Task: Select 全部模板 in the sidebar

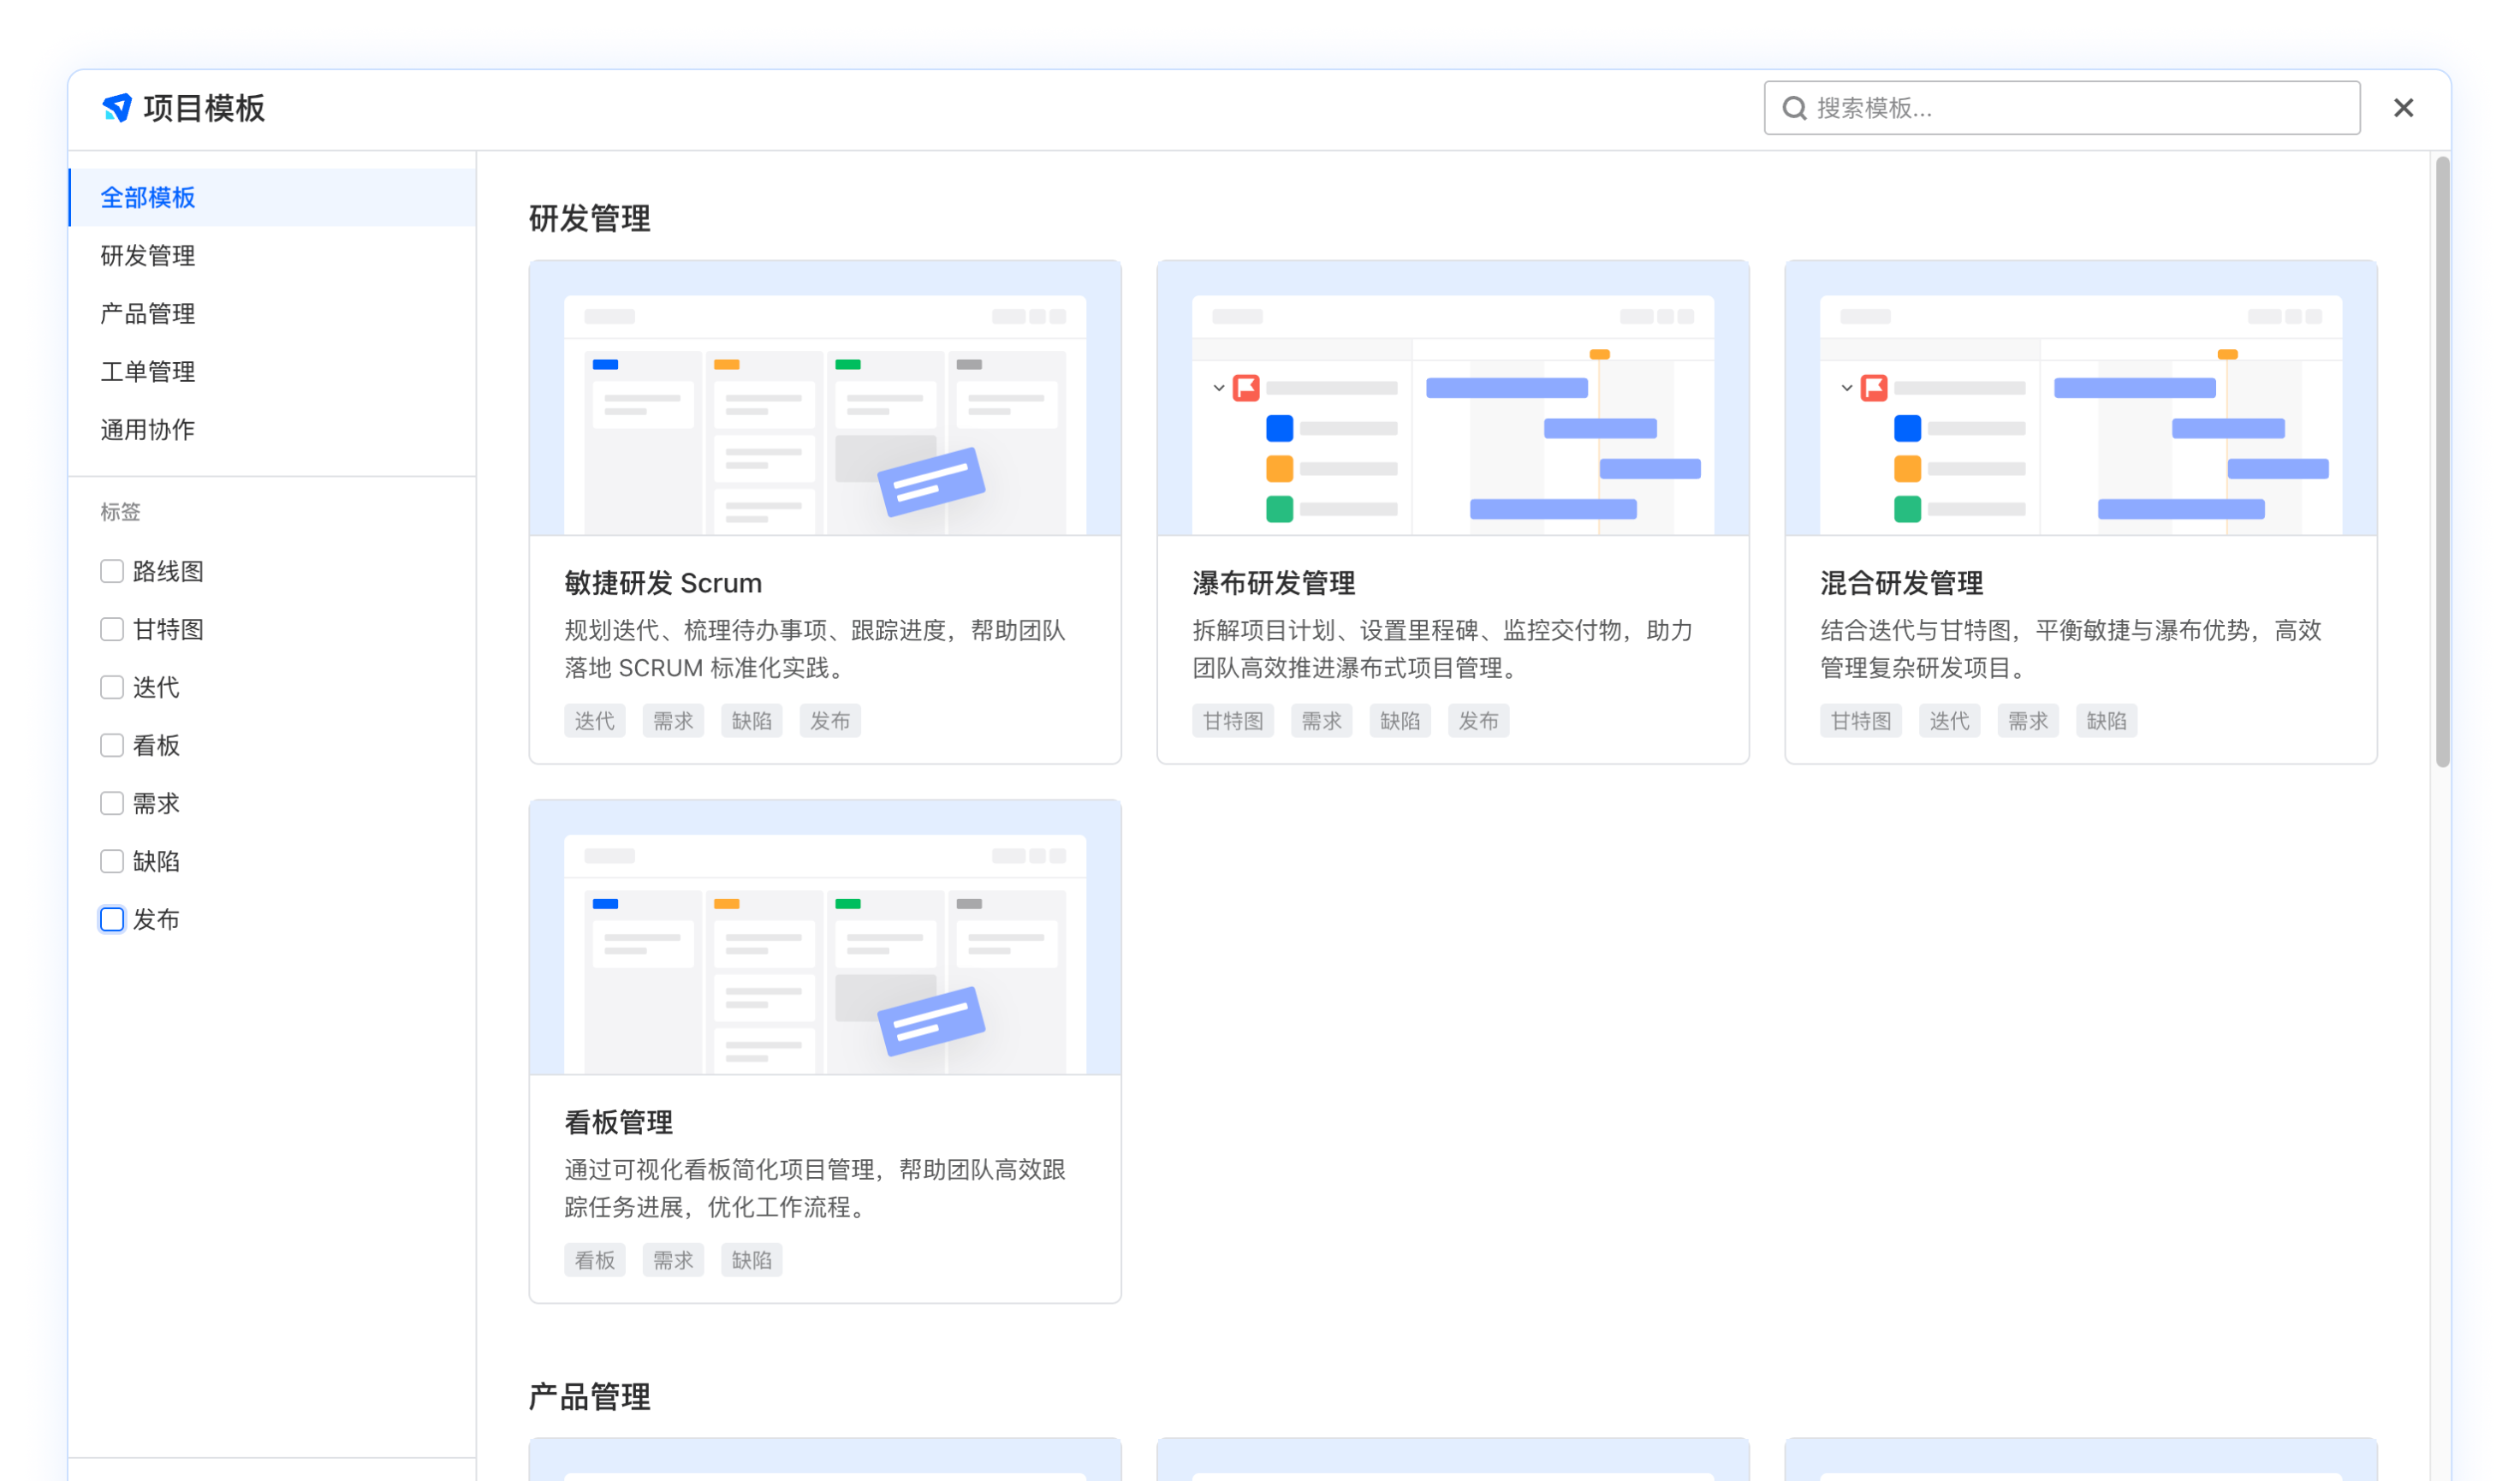Action: (x=272, y=198)
